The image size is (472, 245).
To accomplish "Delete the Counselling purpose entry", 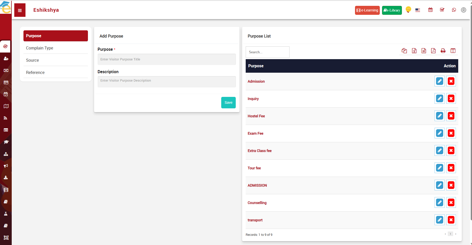I will tap(451, 203).
